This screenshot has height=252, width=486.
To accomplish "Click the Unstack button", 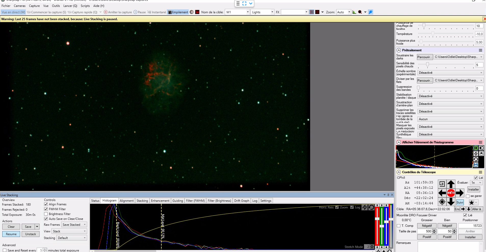I will [x=31, y=234].
